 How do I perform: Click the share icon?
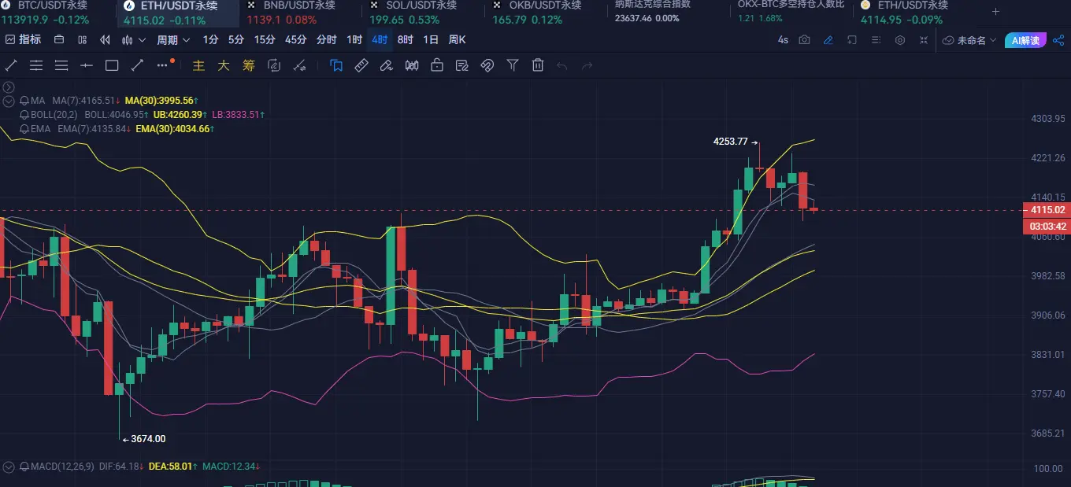1058,39
